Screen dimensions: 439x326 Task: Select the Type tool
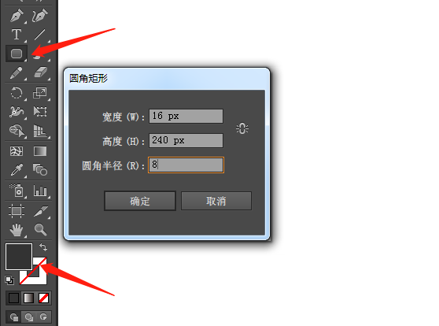(x=17, y=35)
